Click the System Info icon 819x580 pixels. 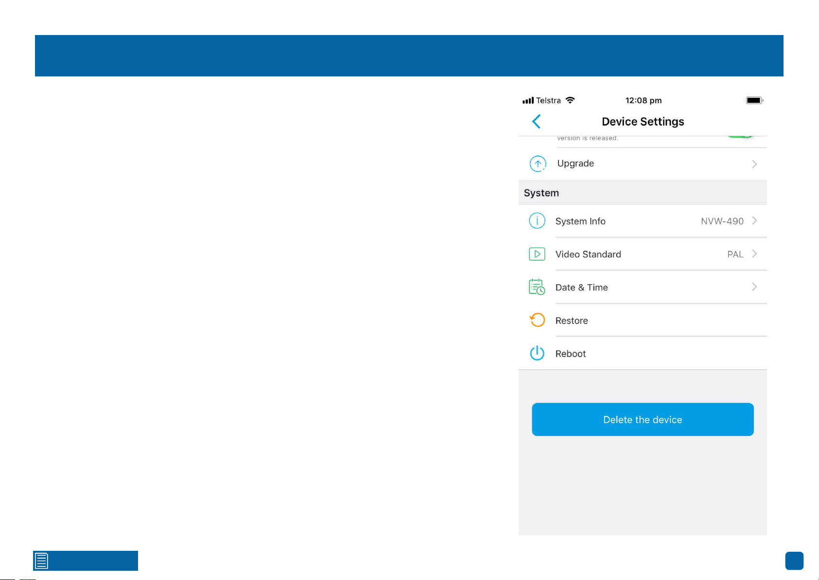537,221
